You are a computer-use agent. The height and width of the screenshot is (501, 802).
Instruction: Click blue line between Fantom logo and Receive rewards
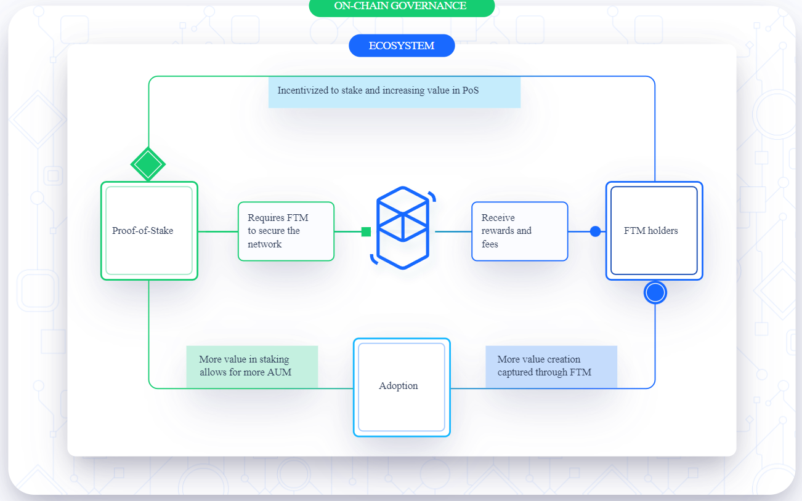point(453,231)
